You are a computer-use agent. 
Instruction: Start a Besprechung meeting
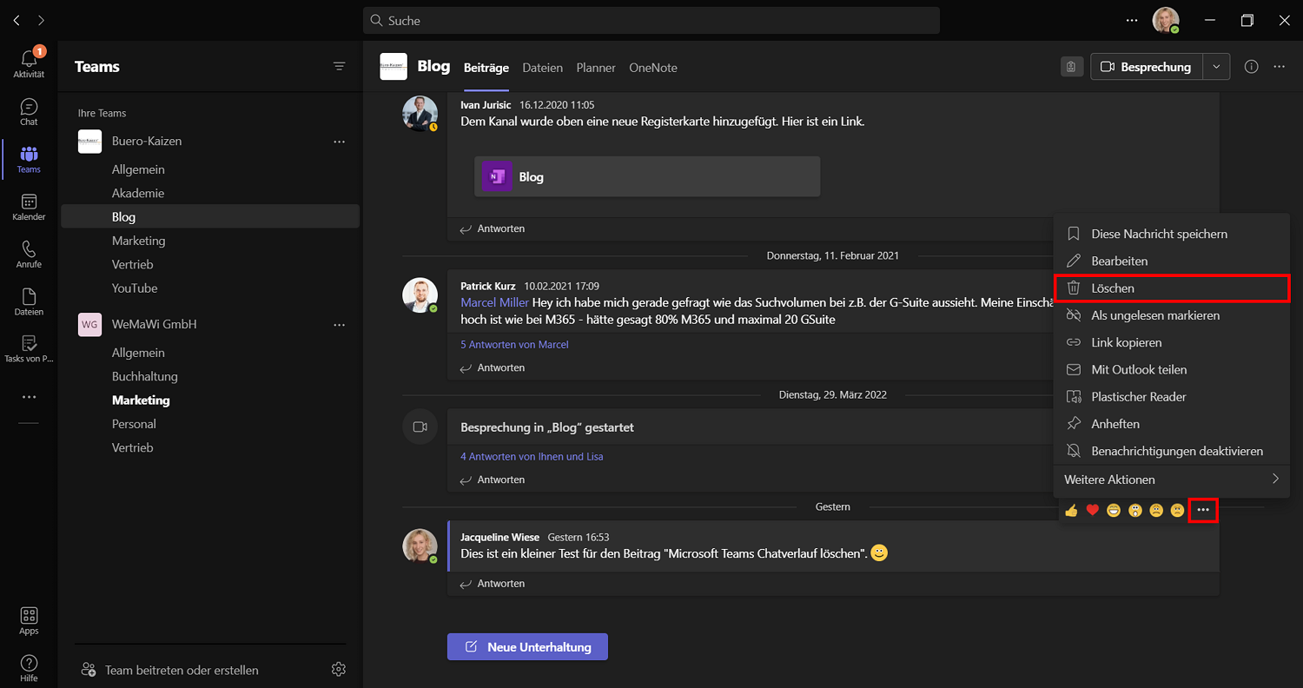(1147, 67)
